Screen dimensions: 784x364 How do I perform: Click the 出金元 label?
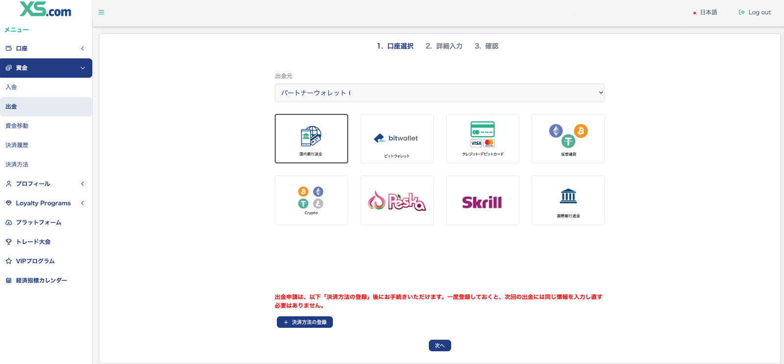pos(284,76)
